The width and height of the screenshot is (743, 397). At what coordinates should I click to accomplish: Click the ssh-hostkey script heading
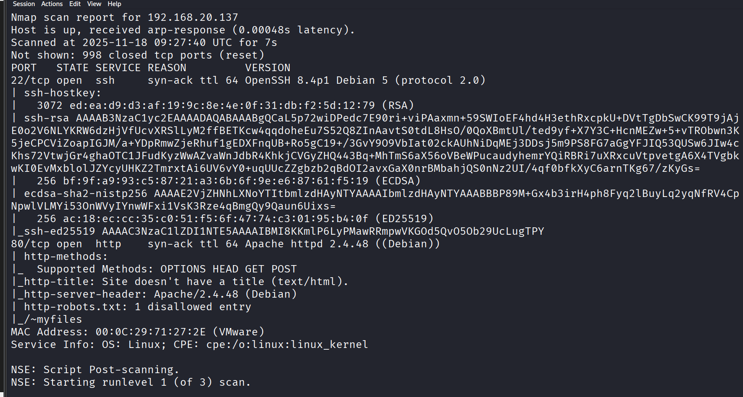click(x=62, y=93)
